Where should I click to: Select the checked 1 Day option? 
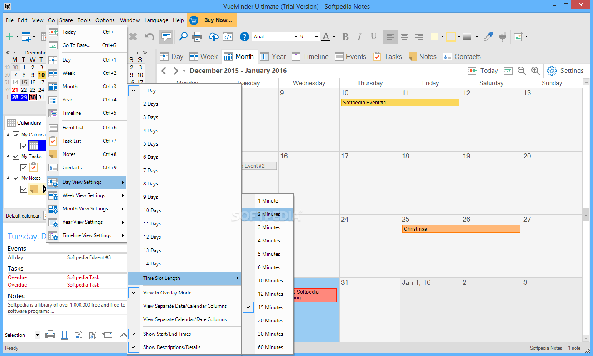tap(185, 91)
